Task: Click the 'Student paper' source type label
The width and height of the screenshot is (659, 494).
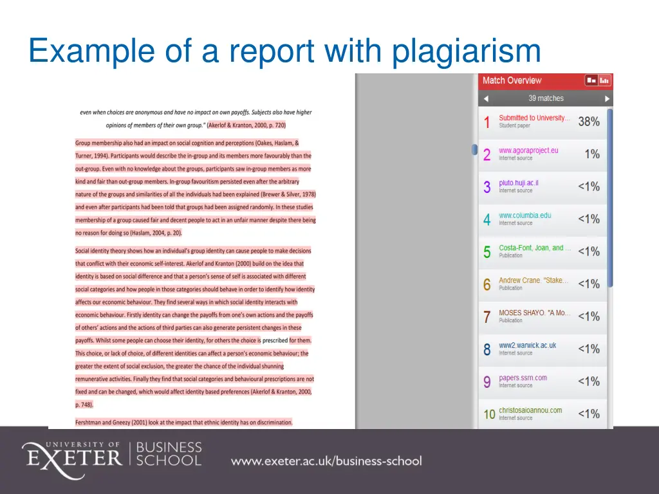Action: coord(514,125)
